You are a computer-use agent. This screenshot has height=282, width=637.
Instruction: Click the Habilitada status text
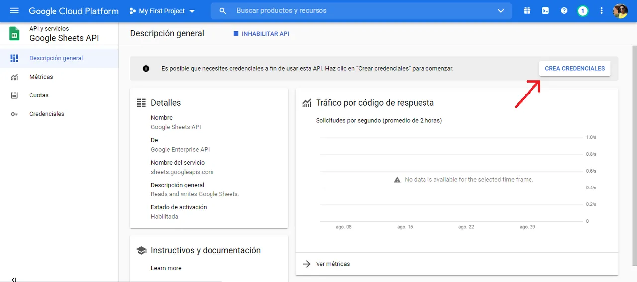[164, 217]
